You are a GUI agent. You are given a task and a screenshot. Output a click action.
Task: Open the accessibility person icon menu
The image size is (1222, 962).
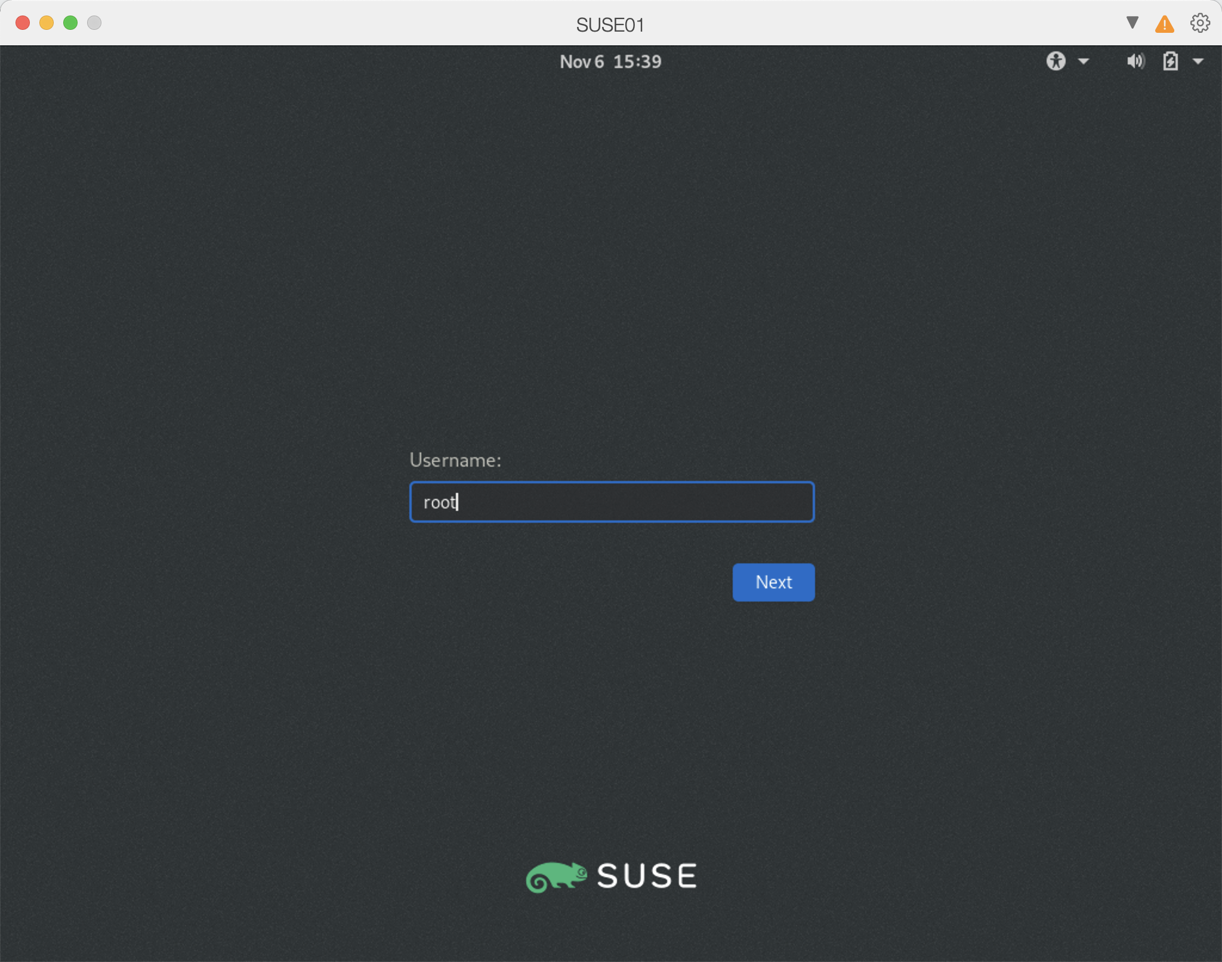point(1056,61)
